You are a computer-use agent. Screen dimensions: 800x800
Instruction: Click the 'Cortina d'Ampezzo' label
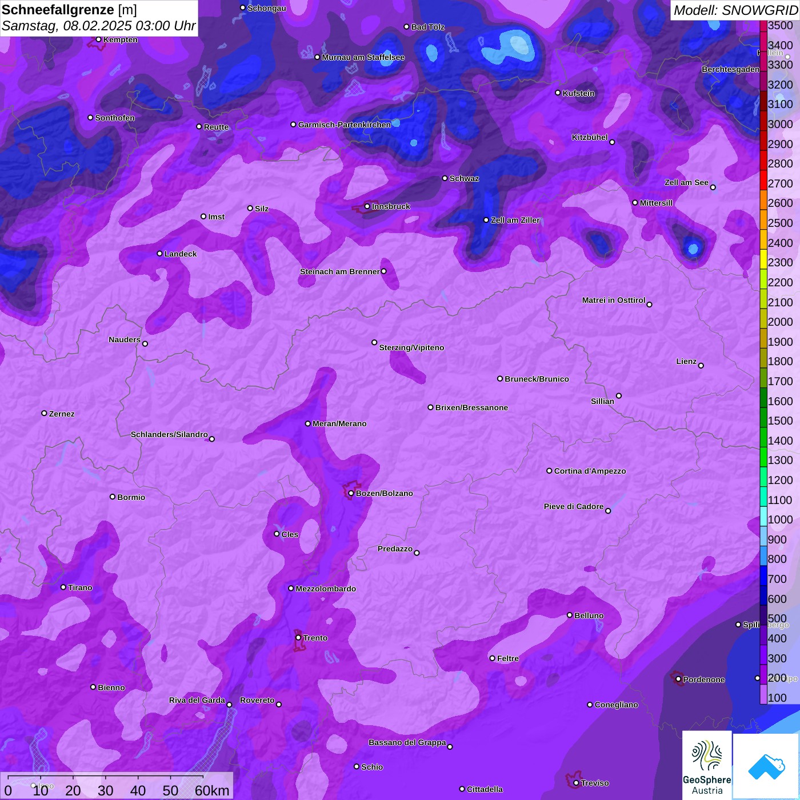[590, 471]
